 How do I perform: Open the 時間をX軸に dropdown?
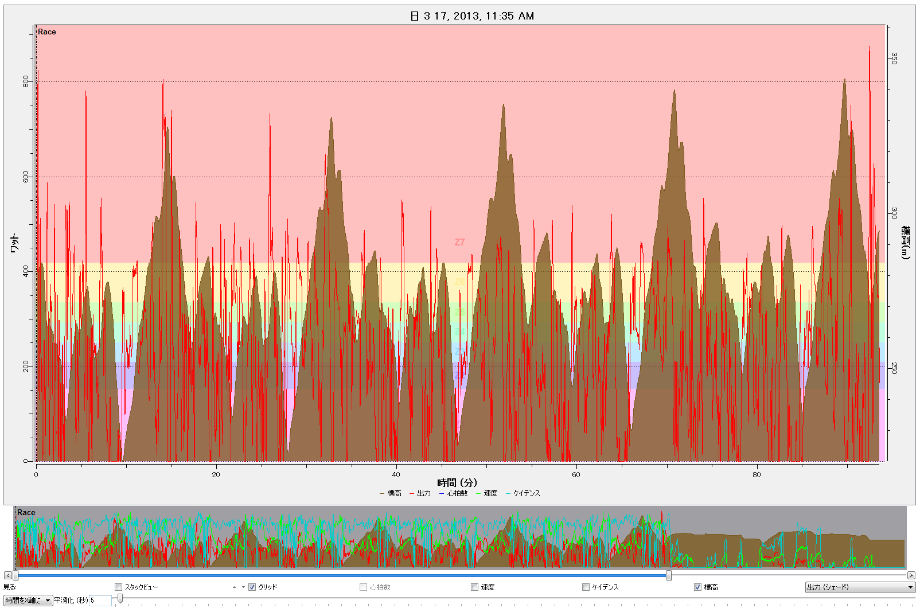[28, 601]
